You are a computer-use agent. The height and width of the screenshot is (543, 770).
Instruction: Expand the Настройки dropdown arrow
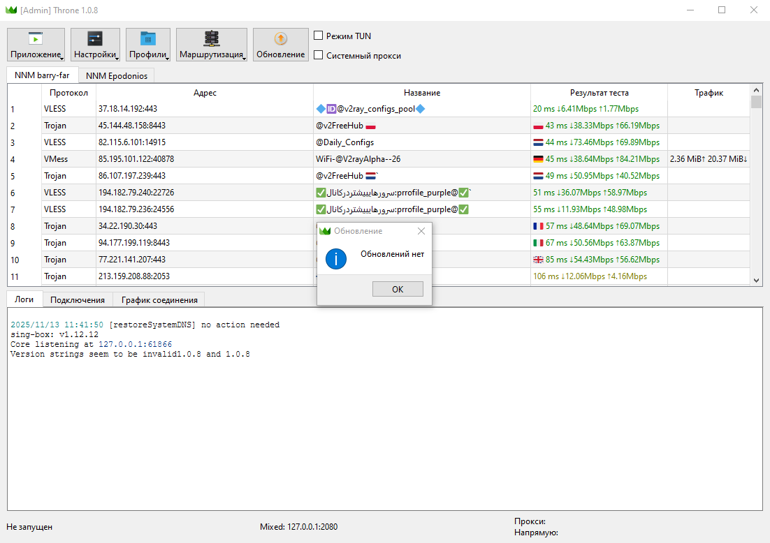(117, 58)
